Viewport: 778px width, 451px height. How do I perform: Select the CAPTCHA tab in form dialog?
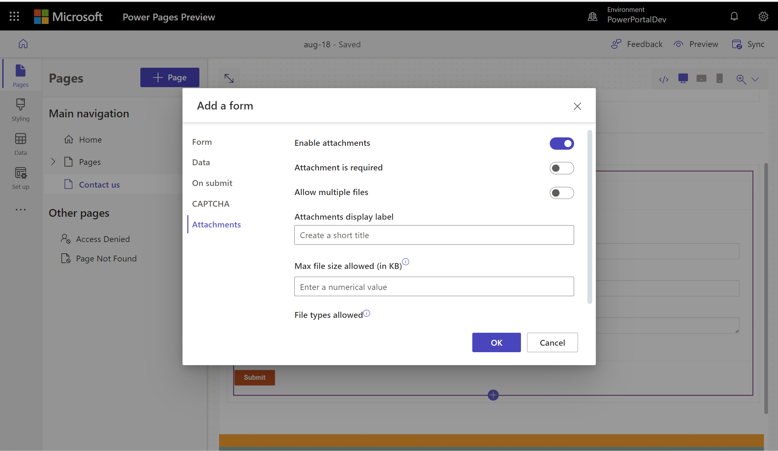click(211, 203)
